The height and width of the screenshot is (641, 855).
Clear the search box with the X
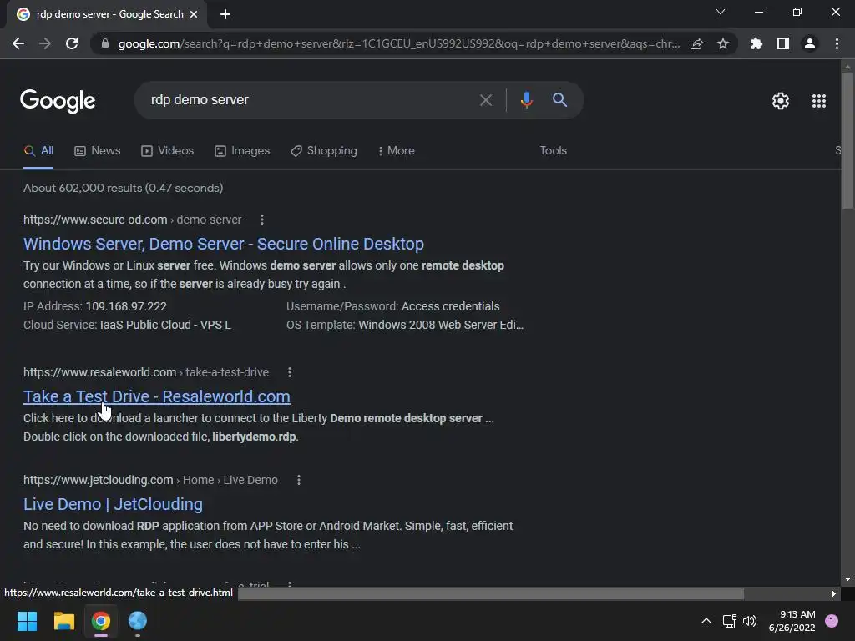click(486, 100)
